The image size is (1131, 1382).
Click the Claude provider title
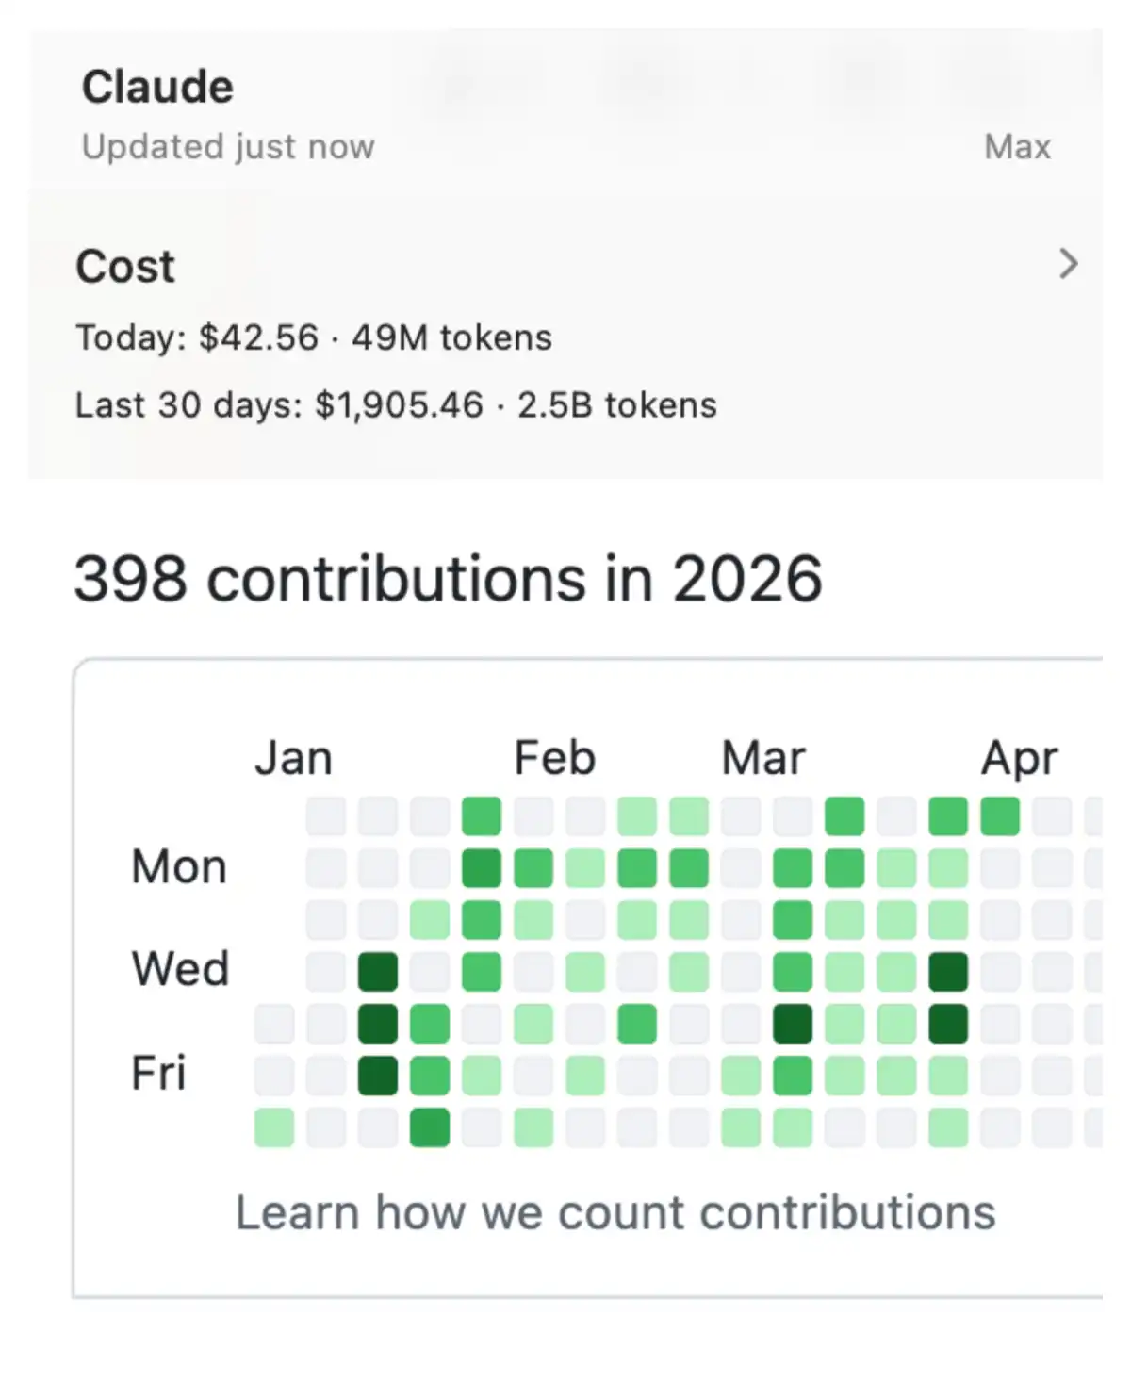pyautogui.click(x=157, y=88)
